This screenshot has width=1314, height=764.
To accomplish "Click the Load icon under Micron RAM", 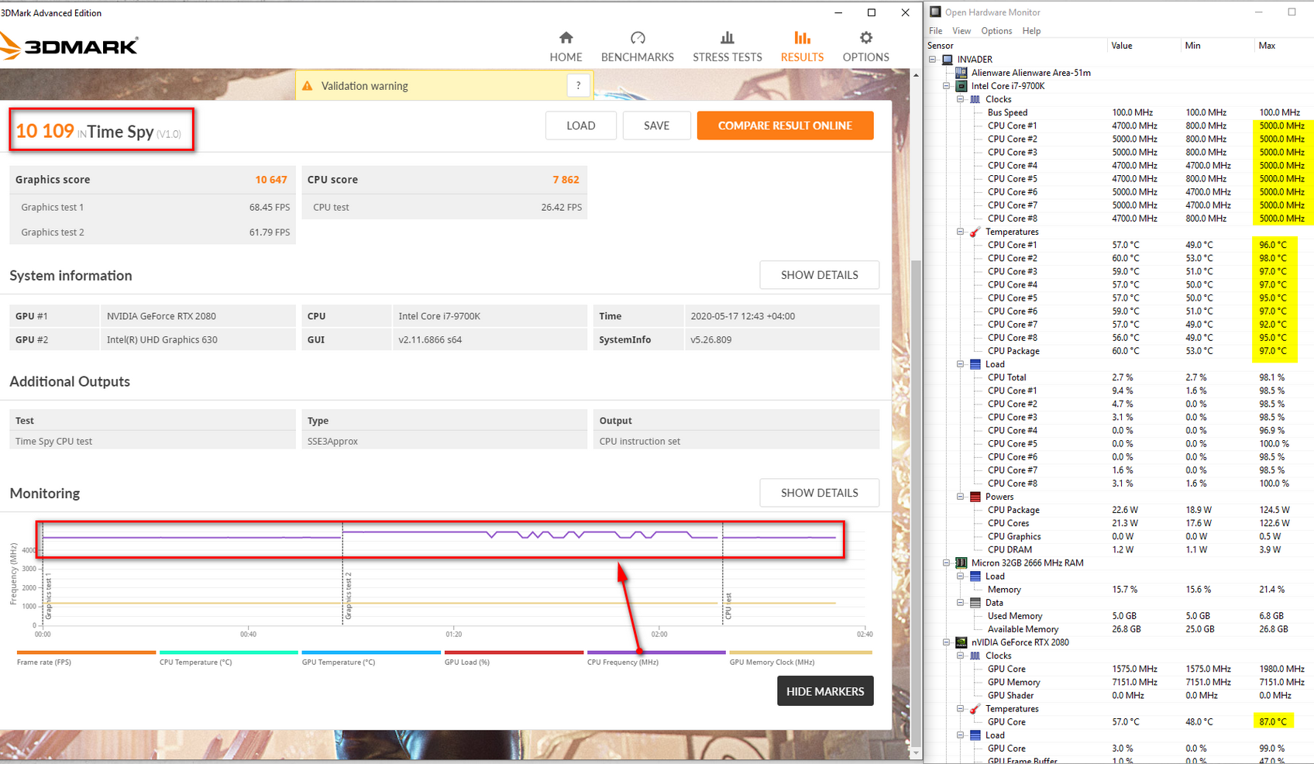I will tap(975, 576).
